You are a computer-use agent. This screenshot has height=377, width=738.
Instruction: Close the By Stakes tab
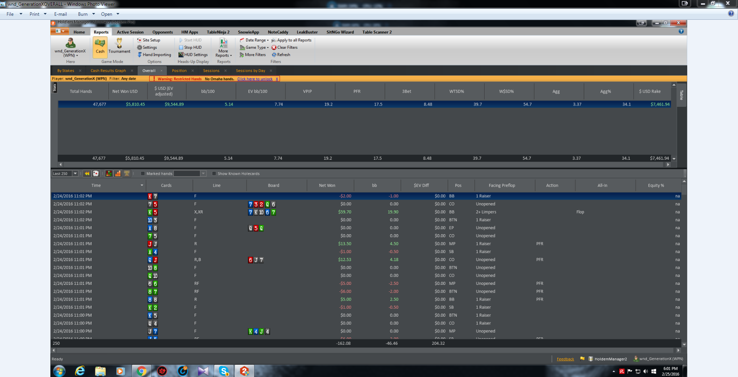(x=80, y=71)
